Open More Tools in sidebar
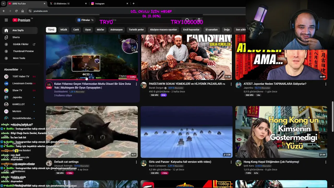The height and width of the screenshot is (188, 334). tap(20, 58)
